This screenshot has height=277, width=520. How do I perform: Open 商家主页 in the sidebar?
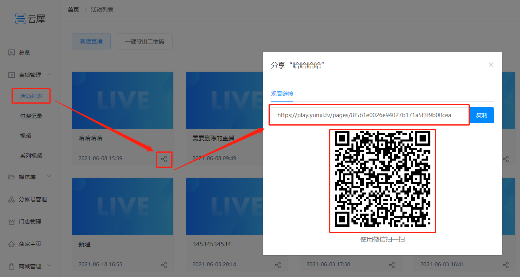tap(30, 244)
